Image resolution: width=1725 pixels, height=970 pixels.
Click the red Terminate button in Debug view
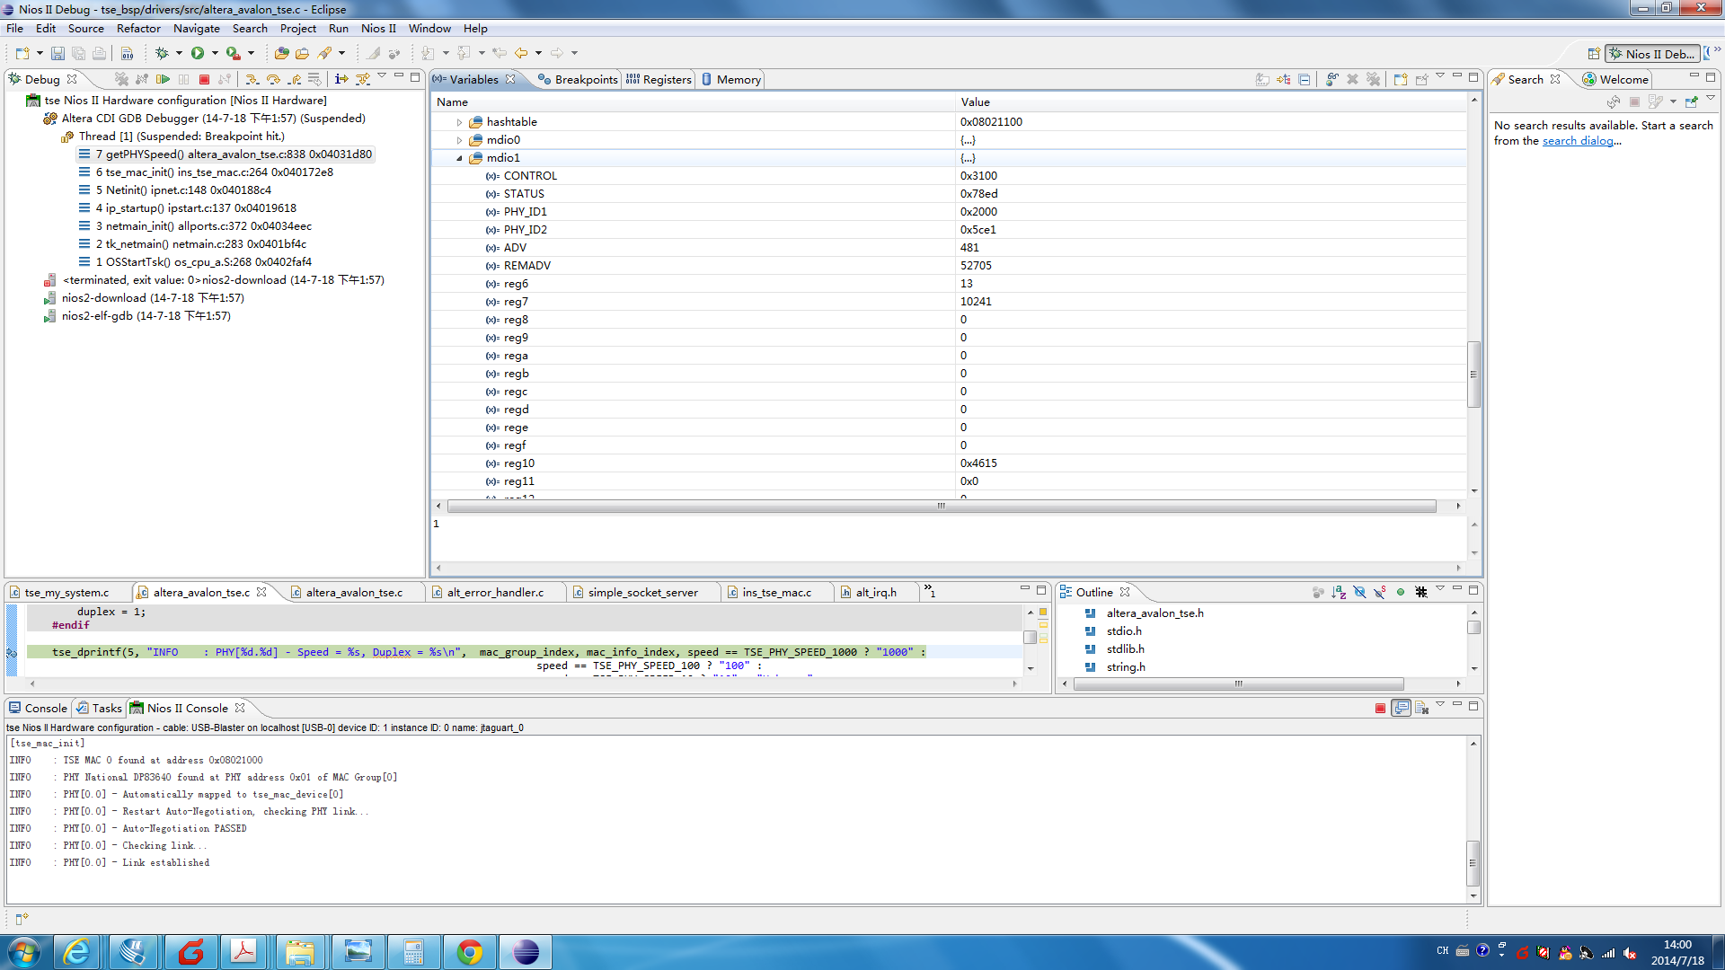[x=204, y=79]
